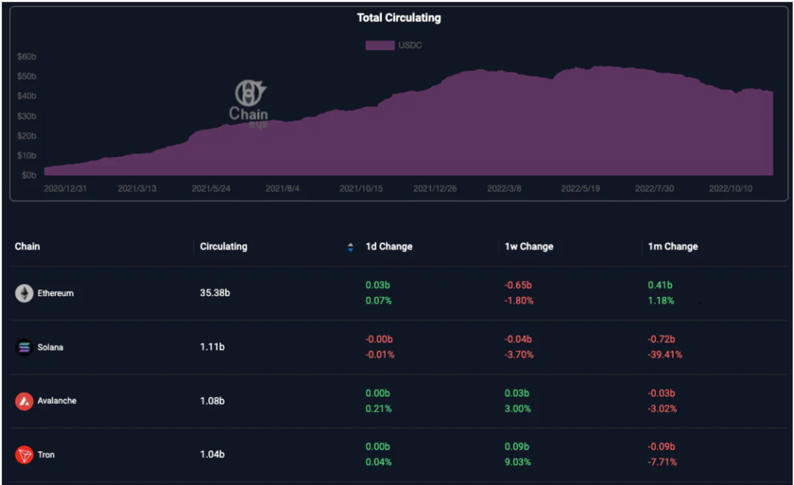Click the Avalanche chain icon

tap(24, 401)
